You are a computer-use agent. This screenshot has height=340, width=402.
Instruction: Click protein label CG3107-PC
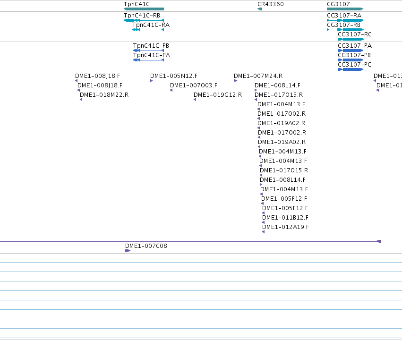(354, 65)
